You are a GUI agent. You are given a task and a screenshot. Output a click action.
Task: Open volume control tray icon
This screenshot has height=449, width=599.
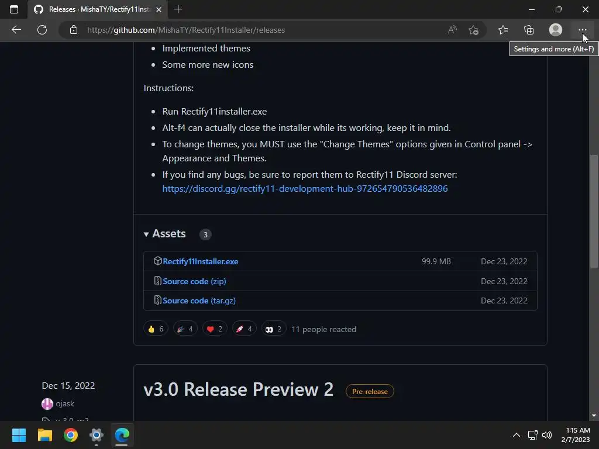pos(547,435)
